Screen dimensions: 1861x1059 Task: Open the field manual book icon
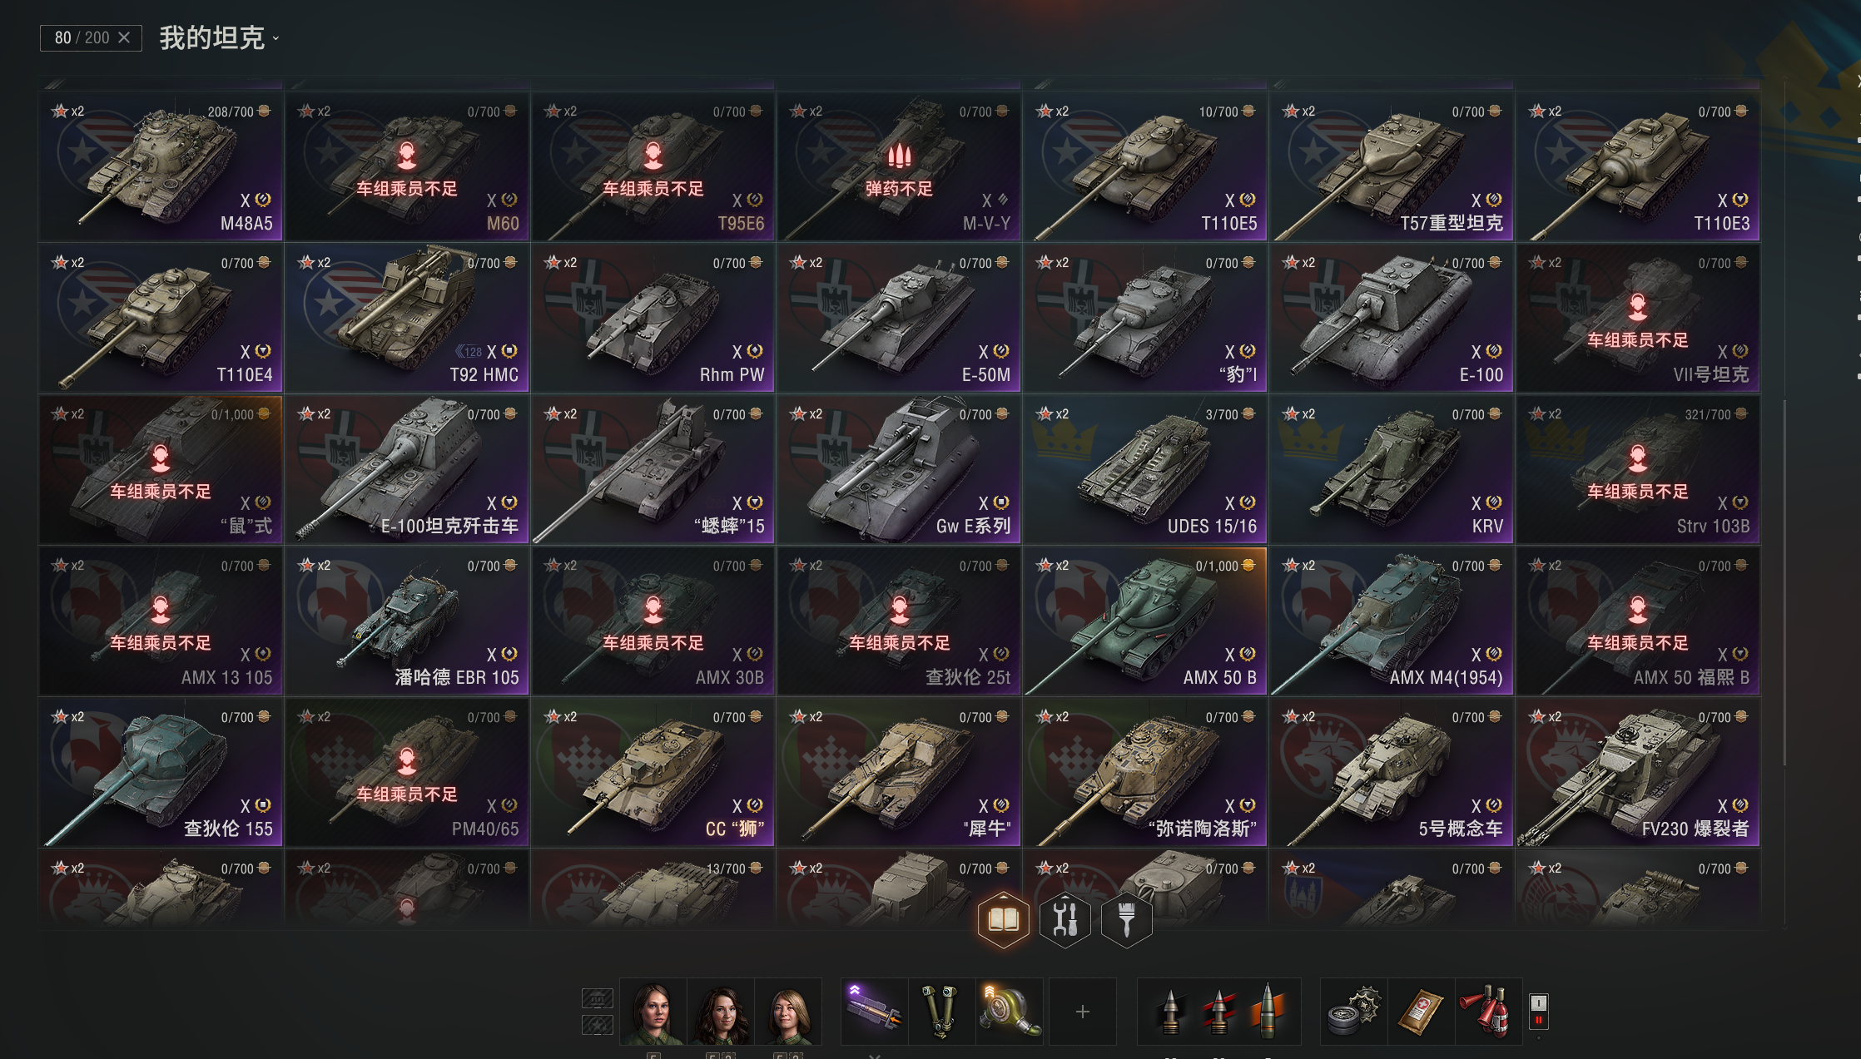coord(1003,920)
